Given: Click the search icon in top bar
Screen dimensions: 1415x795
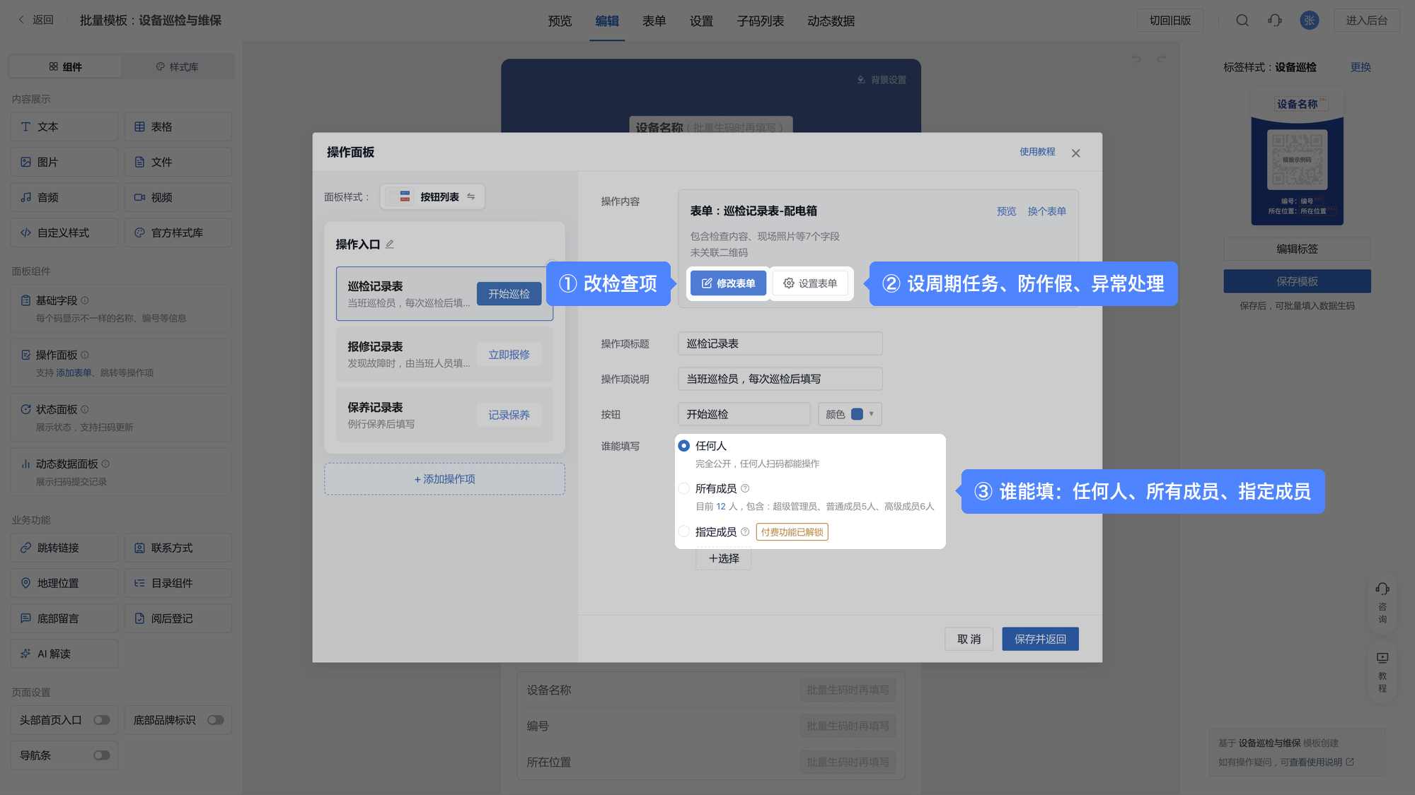Looking at the screenshot, I should [1242, 20].
